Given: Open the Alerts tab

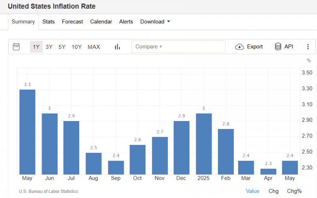Looking at the screenshot, I should tap(126, 22).
